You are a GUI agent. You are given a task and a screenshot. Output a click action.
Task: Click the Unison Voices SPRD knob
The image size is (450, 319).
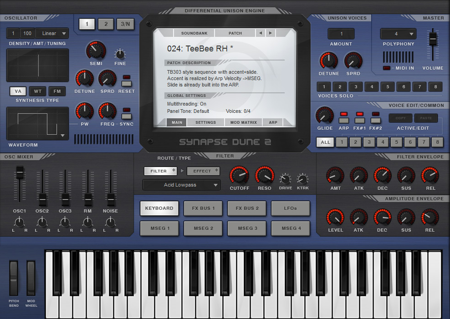[353, 61]
